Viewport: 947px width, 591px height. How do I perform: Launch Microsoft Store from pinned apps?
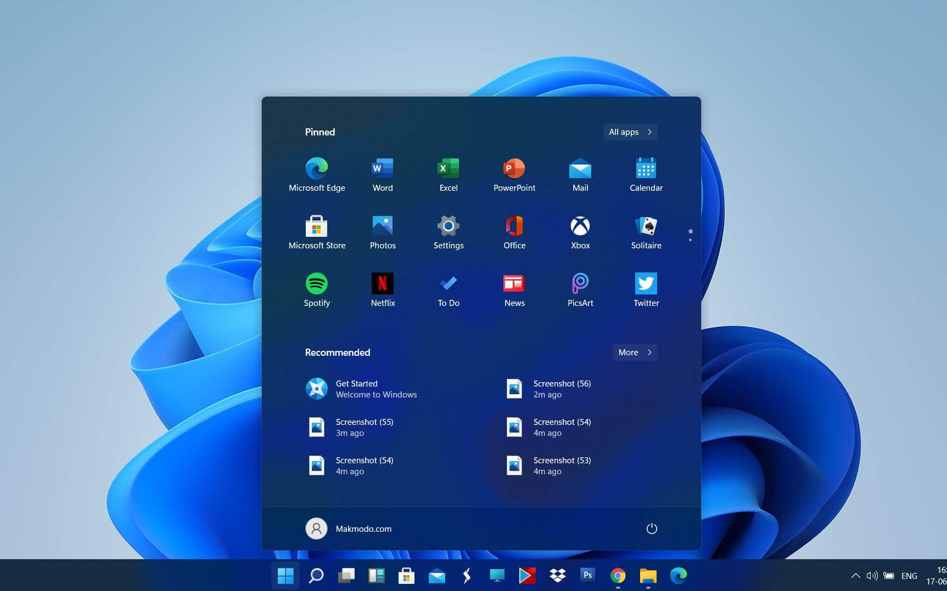[x=317, y=232]
